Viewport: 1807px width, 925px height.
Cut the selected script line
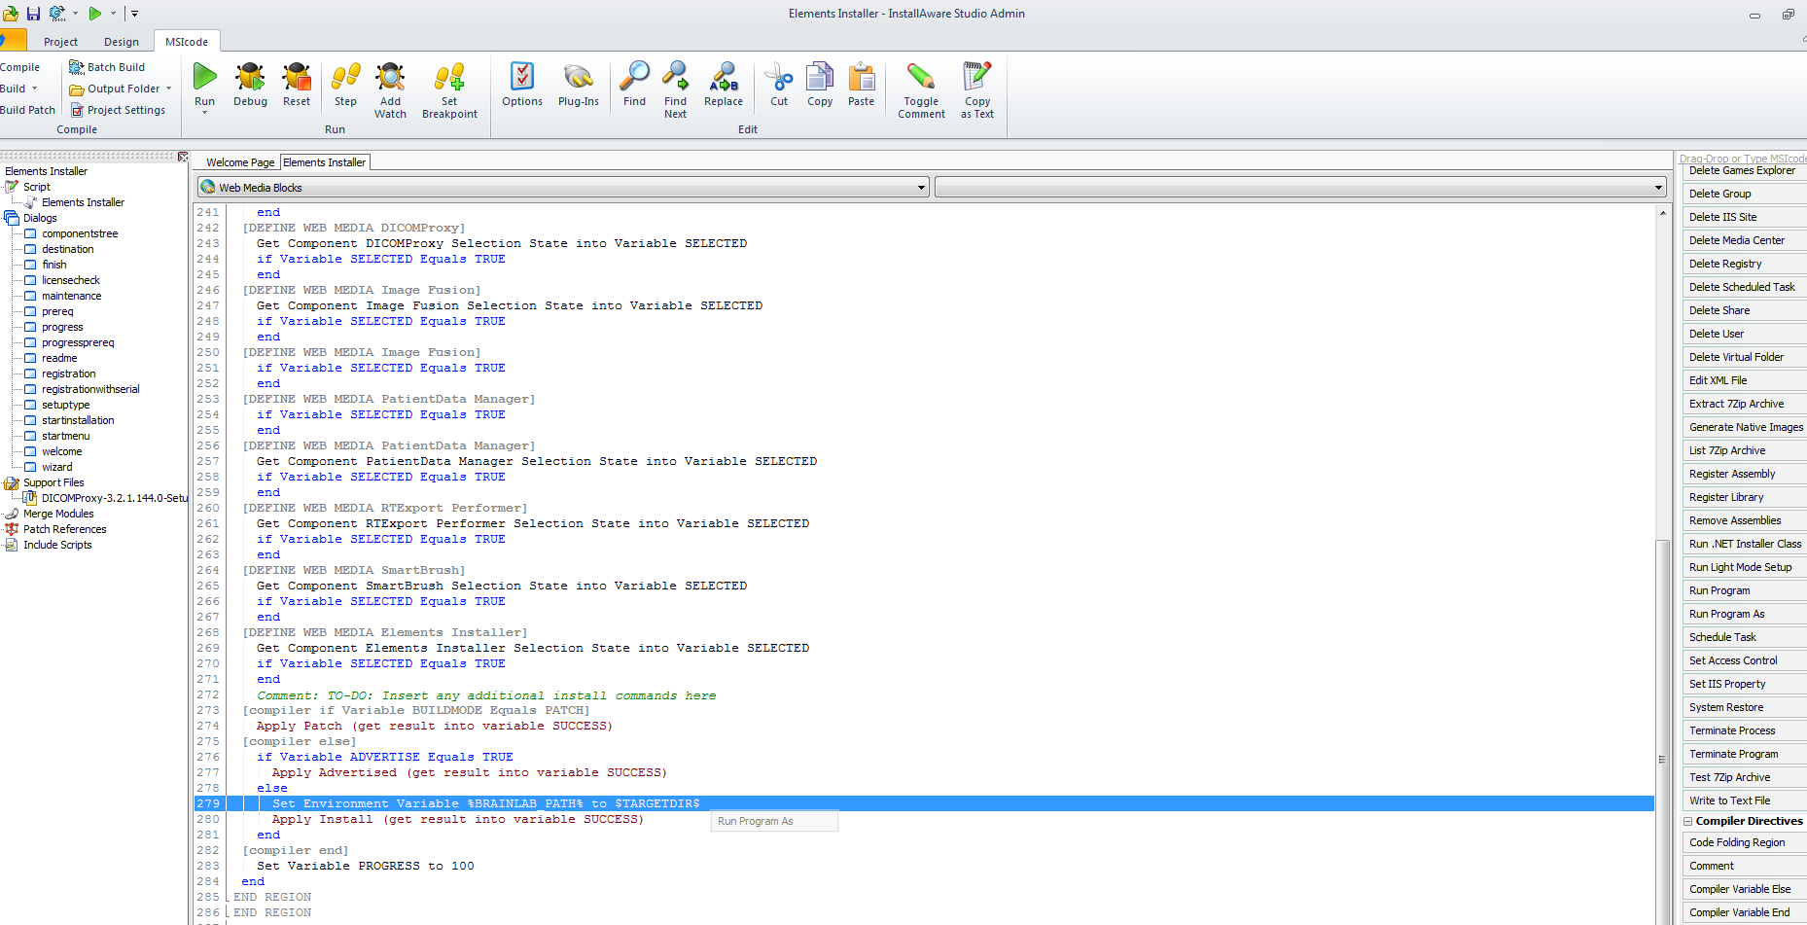click(779, 84)
